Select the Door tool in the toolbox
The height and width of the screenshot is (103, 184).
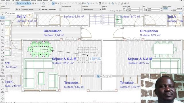click(x=3, y=27)
